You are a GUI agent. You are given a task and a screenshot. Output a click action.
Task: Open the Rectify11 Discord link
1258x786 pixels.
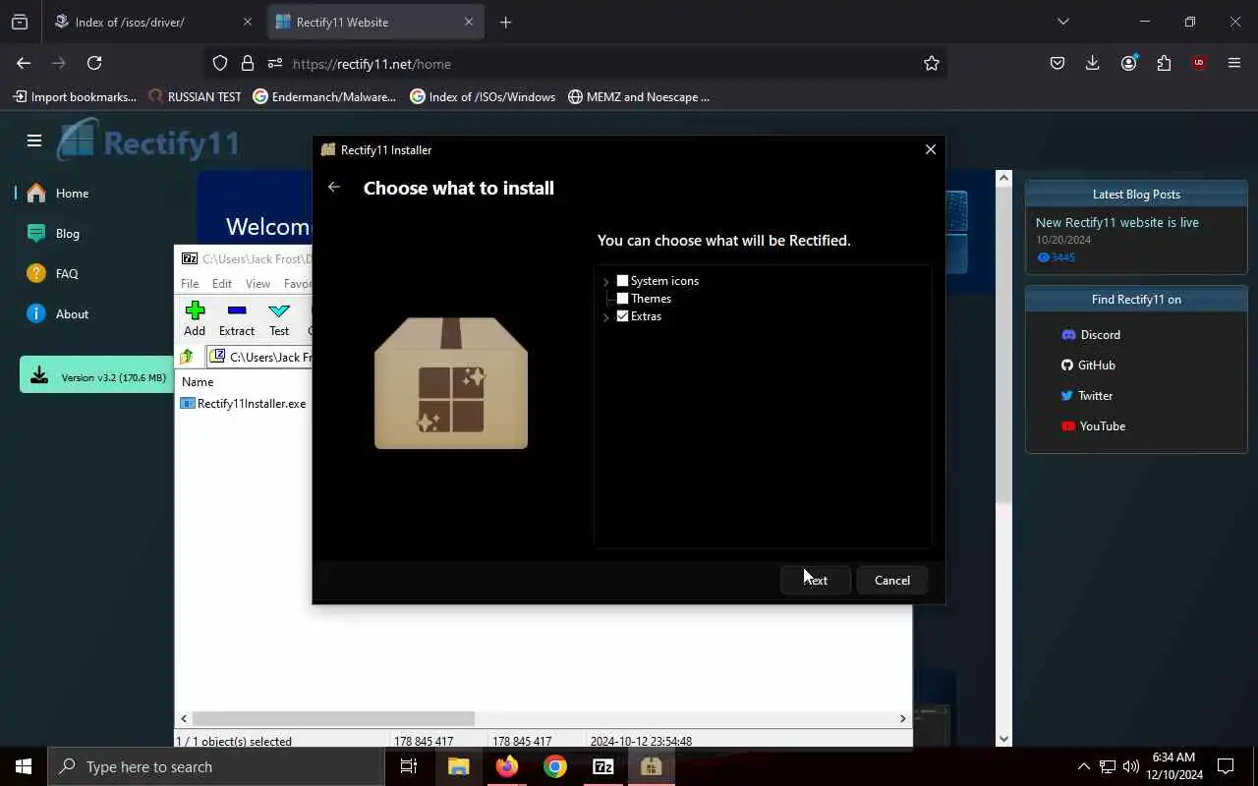point(1091,335)
